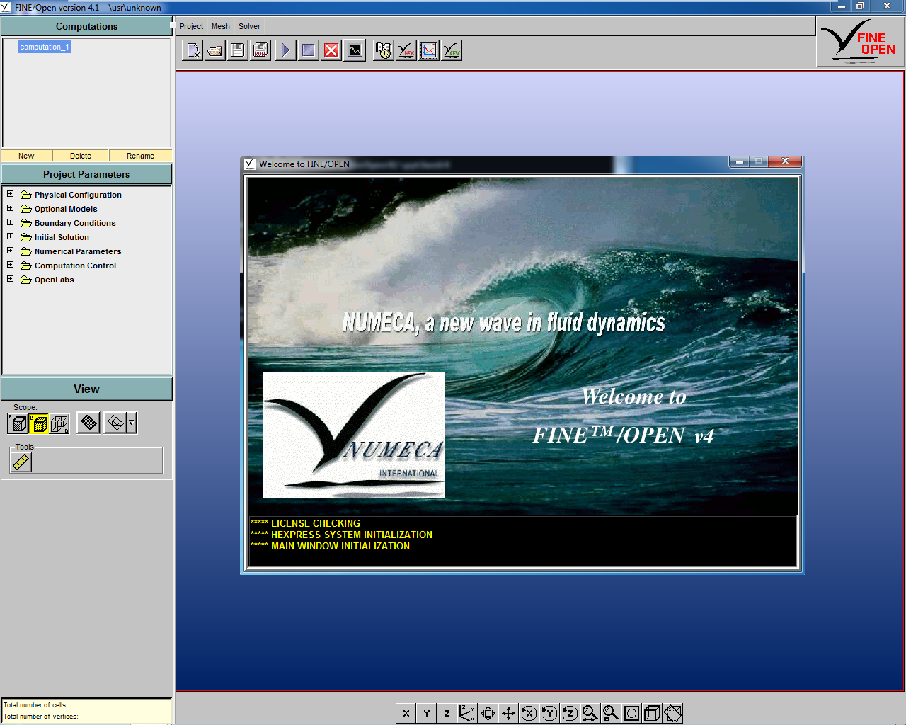This screenshot has height=725, width=906.
Task: Open the Task Manager book and clock icon
Action: click(384, 50)
